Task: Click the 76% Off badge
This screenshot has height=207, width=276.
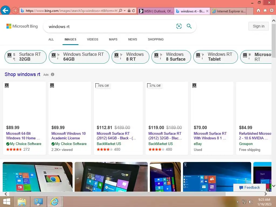Action: pyautogui.click(x=103, y=86)
